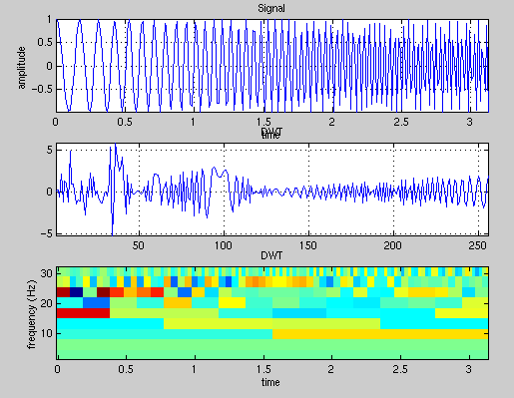Select x-tick "2.5" under the scalogram
514x398 pixels.
coord(400,369)
